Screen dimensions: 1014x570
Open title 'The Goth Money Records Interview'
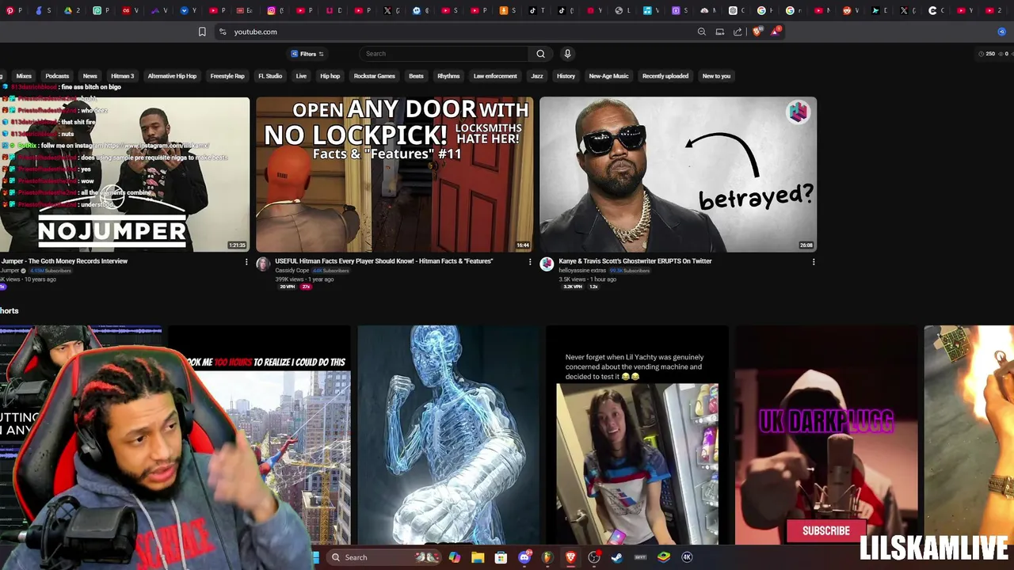click(x=63, y=261)
